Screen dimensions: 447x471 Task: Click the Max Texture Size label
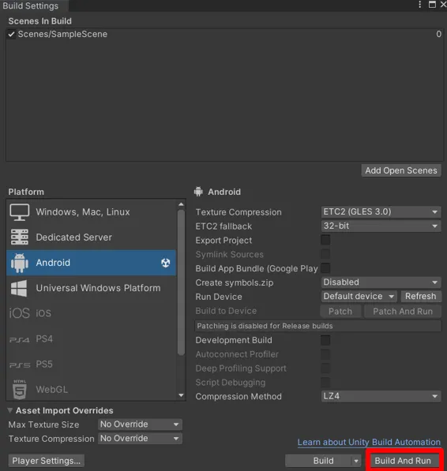point(44,424)
